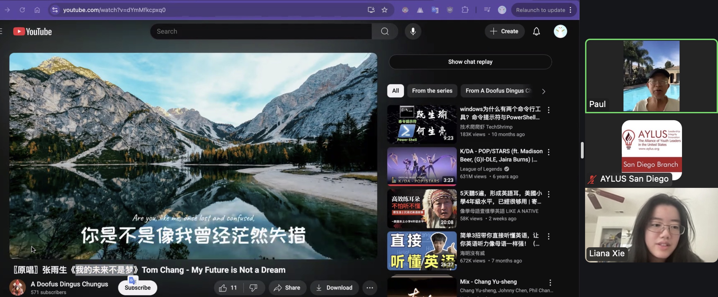
Task: Click the 571 subscribers text
Action: (48, 292)
